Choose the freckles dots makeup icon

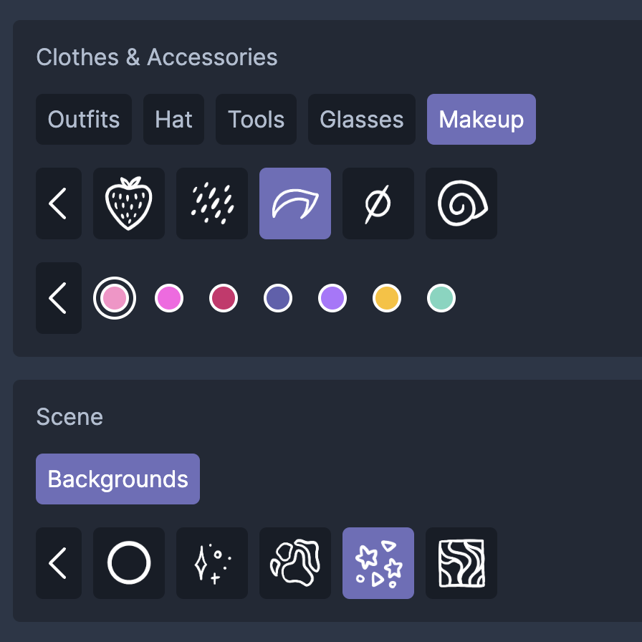(212, 203)
